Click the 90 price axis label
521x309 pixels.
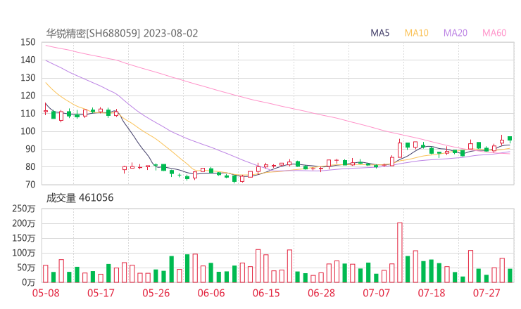tap(30, 149)
